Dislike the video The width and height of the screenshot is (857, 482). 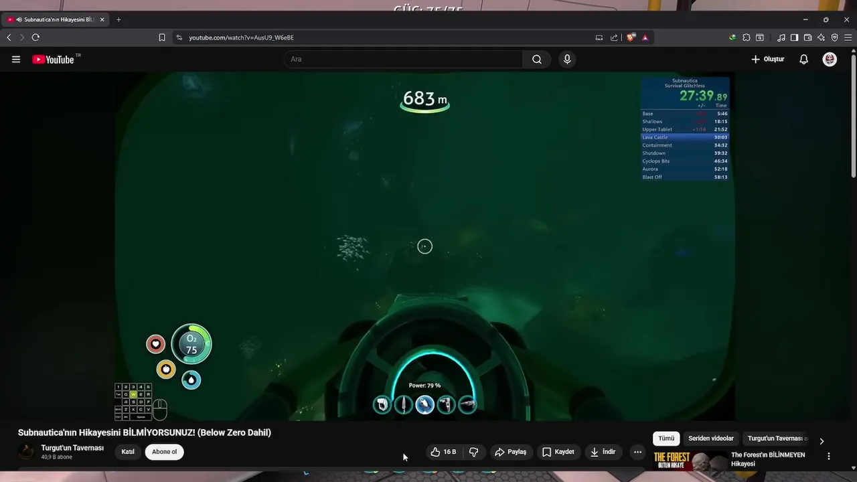[x=474, y=452]
